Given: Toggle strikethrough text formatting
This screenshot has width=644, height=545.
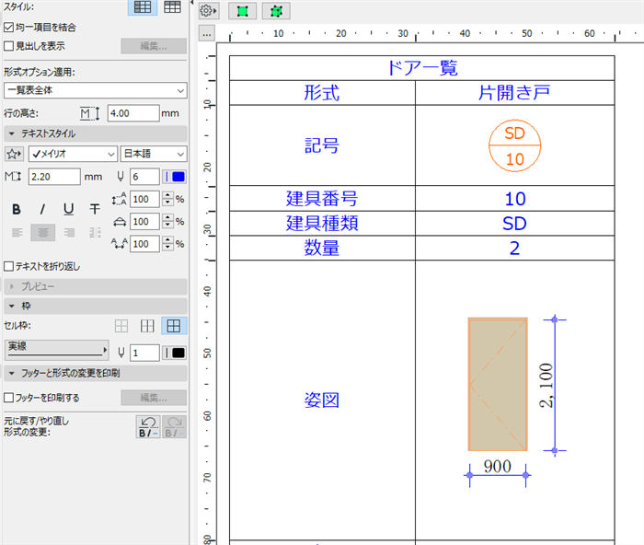Looking at the screenshot, I should pos(95,209).
